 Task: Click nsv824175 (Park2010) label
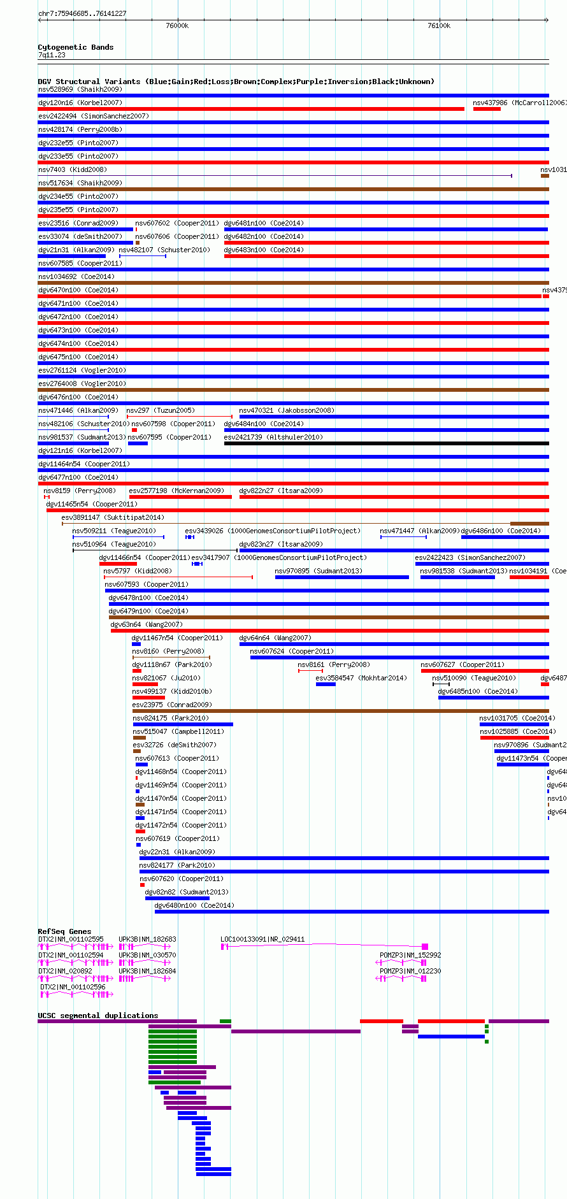tap(171, 718)
